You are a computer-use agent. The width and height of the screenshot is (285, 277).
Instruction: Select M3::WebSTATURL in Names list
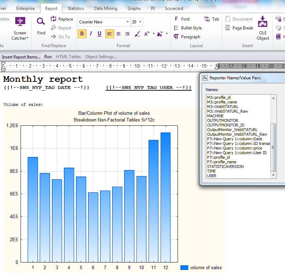pyautogui.click(x=223, y=107)
